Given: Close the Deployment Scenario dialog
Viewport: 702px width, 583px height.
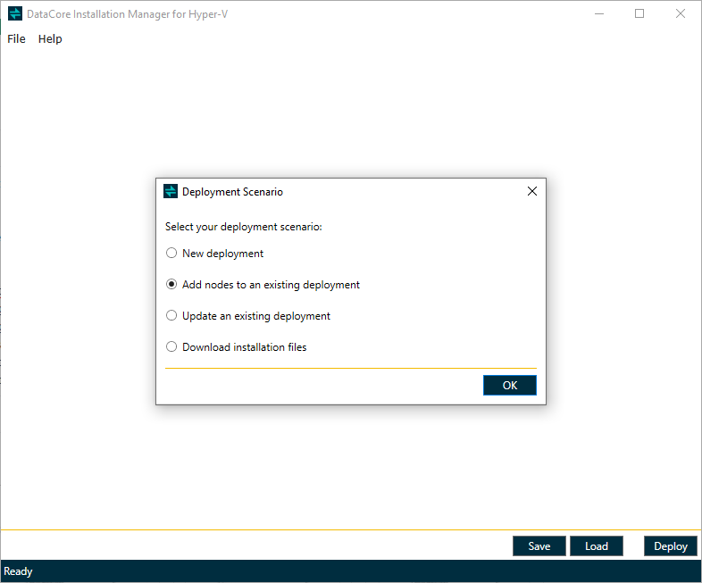Looking at the screenshot, I should [532, 191].
